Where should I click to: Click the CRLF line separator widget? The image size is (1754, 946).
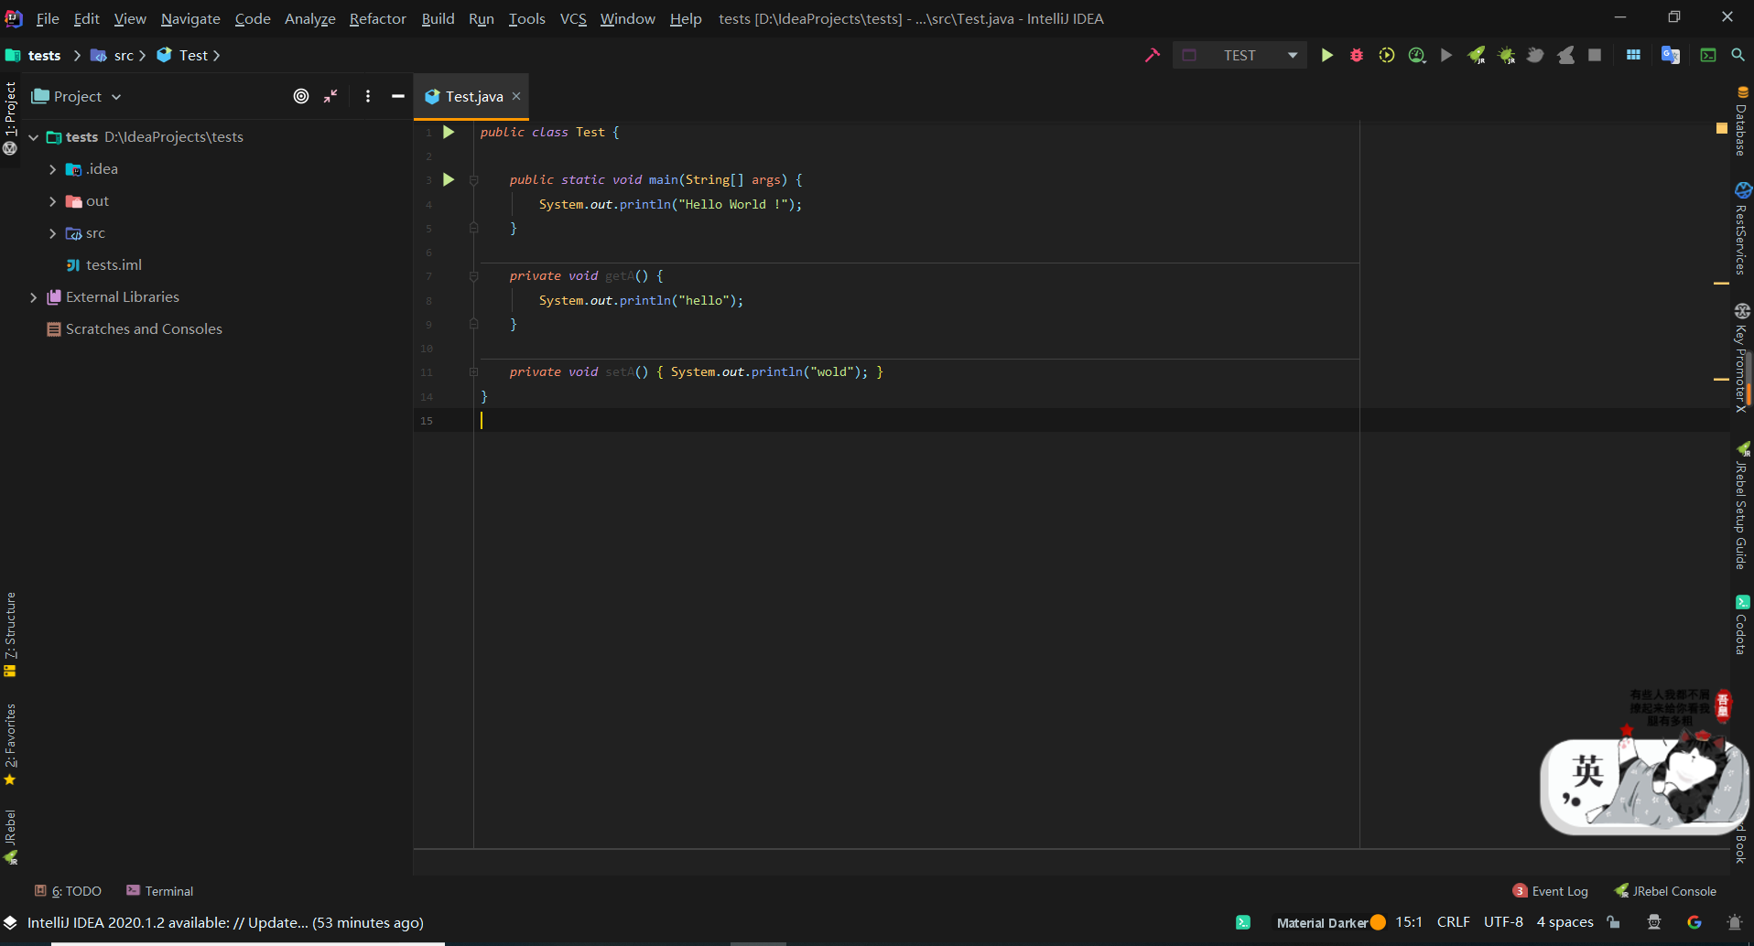pos(1454,922)
